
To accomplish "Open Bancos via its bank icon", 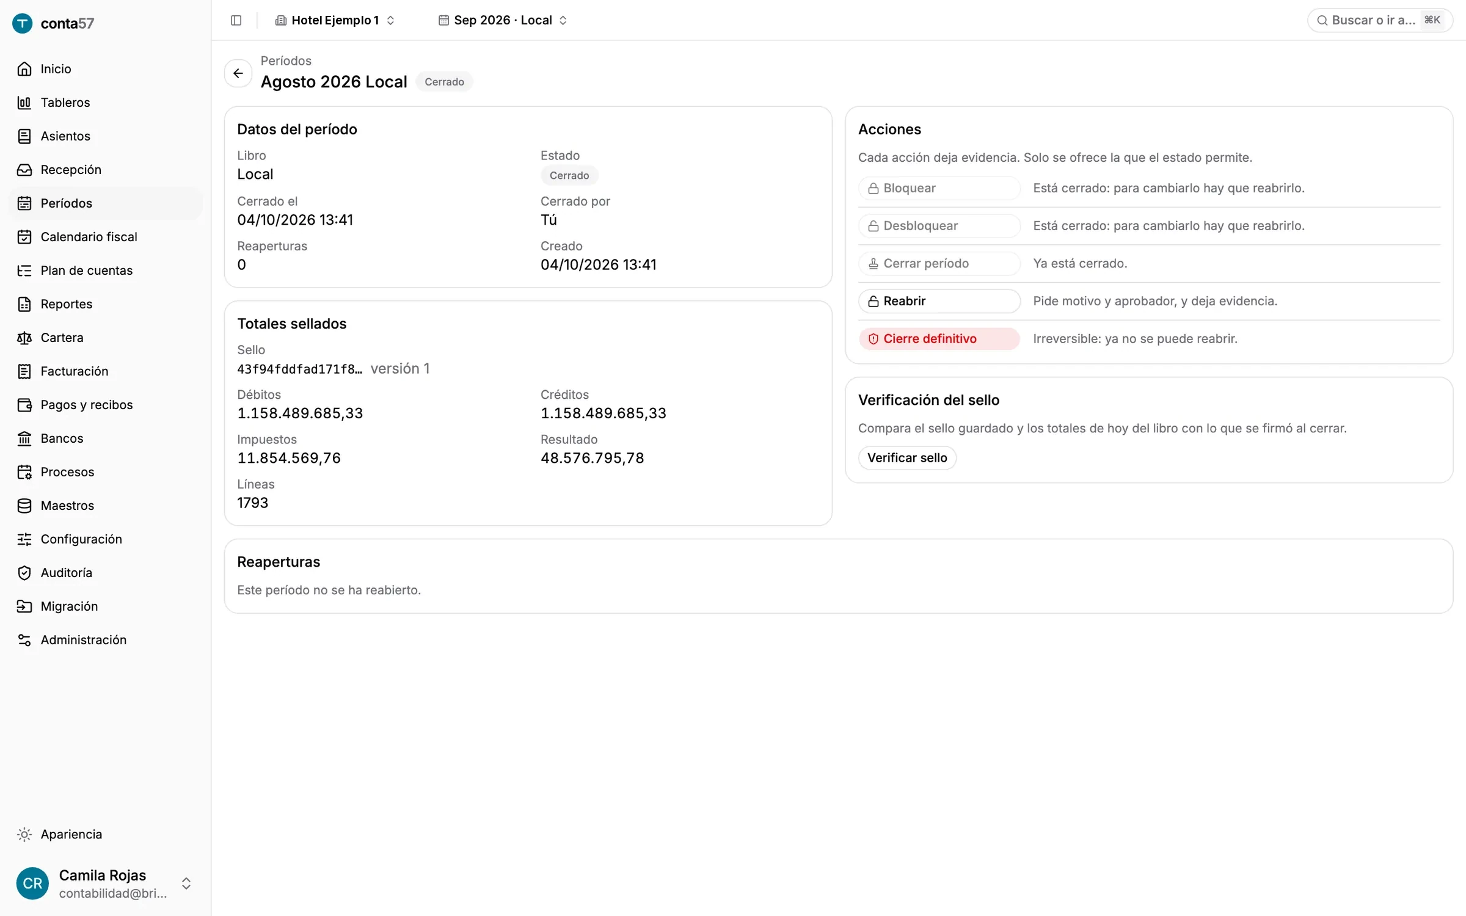I will (24, 438).
